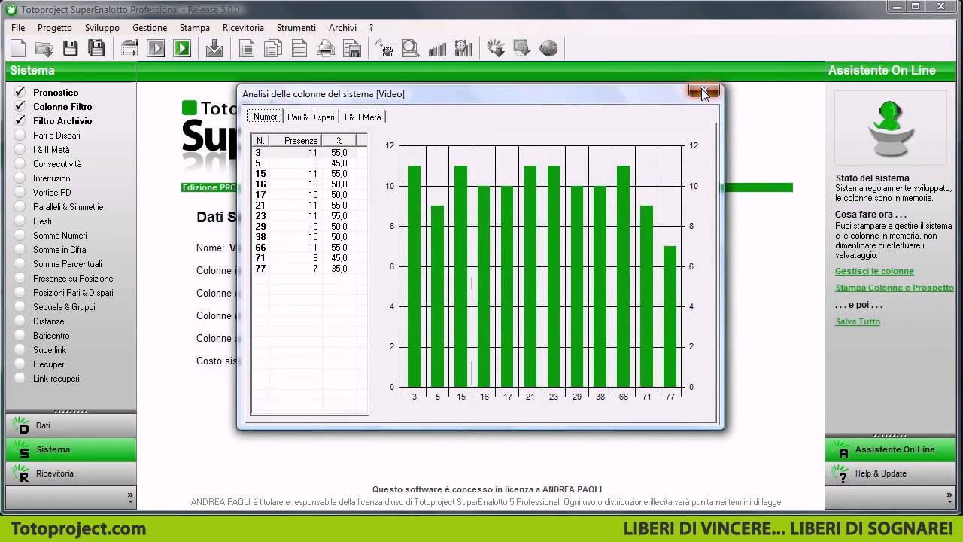The width and height of the screenshot is (963, 542).
Task: Click the grey play arrow toolbar icon
Action: click(x=156, y=49)
